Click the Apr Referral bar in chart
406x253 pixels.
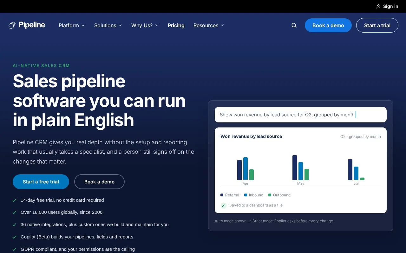239,170
